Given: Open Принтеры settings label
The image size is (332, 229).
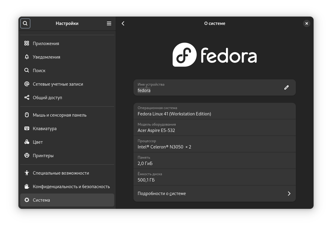Looking at the screenshot, I should [x=43, y=156].
